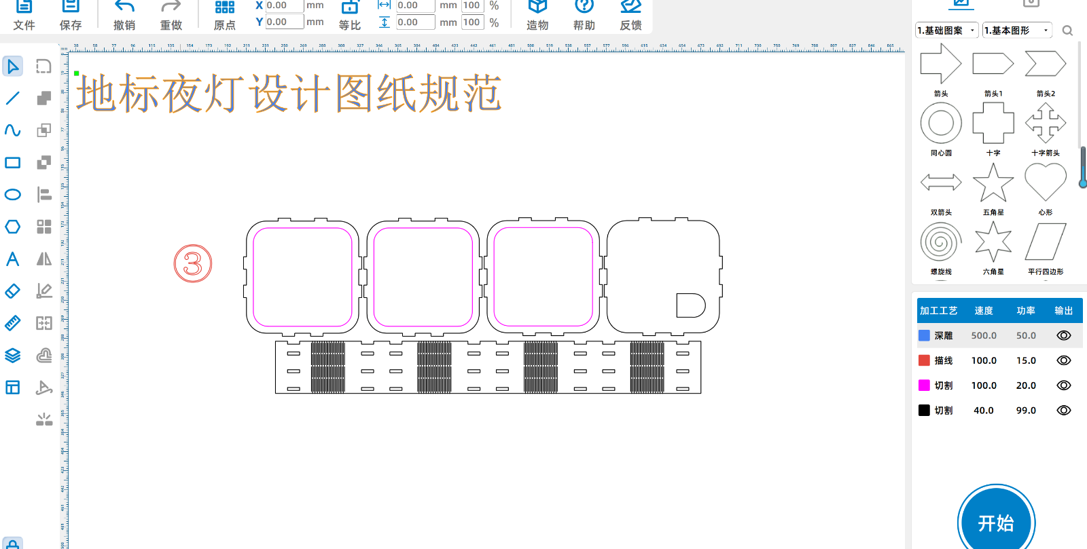The height and width of the screenshot is (549, 1087).
Task: Undo with the 撤销 button
Action: tap(124, 15)
